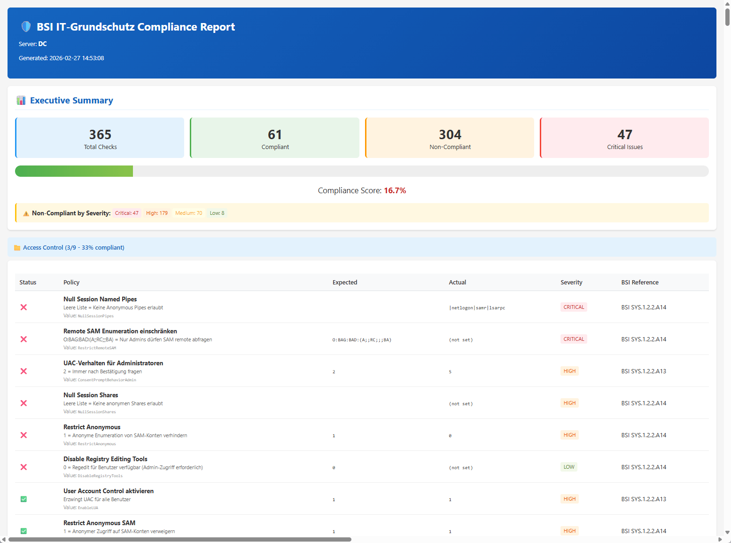The image size is (731, 543).
Task: Click the red X for Null Session Named Pipes
Action: pos(23,307)
